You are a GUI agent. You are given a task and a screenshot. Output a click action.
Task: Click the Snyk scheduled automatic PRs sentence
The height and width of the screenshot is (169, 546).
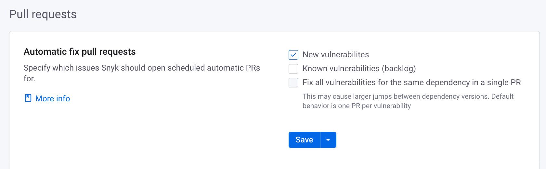pos(142,73)
